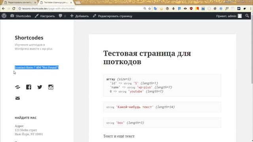The image size is (253, 142).
Task: Click array (size=3) dump header
Action: pos(119,79)
